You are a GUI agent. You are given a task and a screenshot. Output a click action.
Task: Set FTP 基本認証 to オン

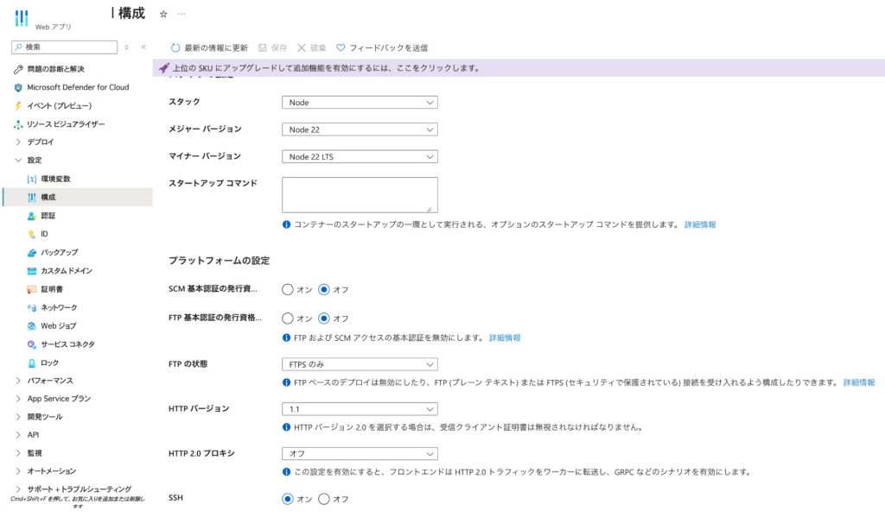coord(288,318)
